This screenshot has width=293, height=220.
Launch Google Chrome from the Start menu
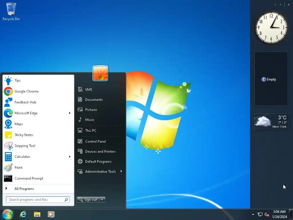coord(38,91)
